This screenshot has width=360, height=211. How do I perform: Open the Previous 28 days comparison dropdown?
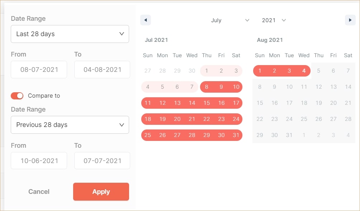(x=70, y=125)
